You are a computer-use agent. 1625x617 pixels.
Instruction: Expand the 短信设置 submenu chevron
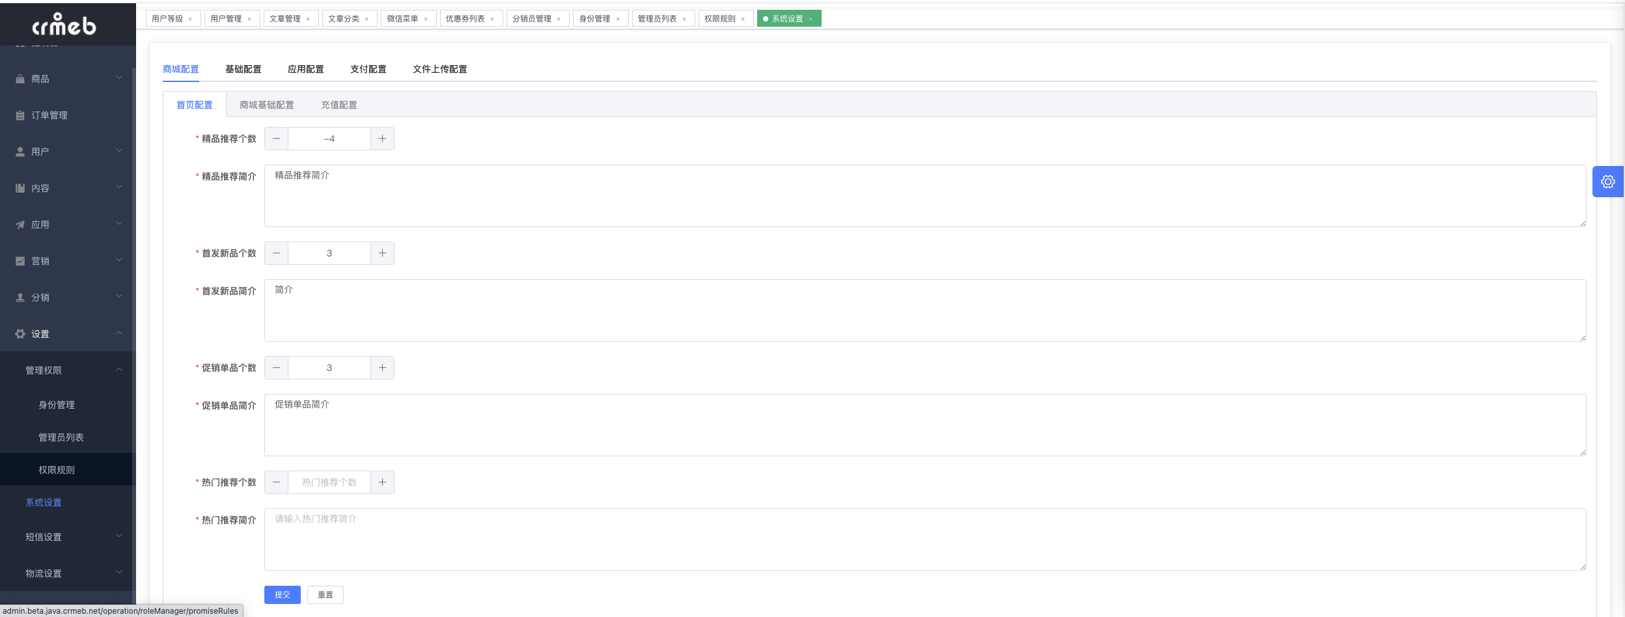click(119, 536)
